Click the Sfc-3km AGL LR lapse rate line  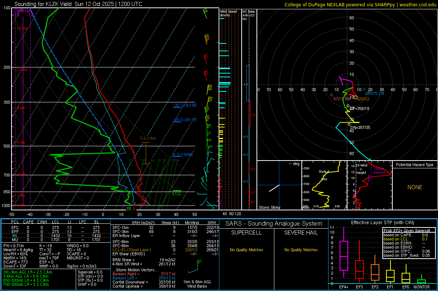point(28,272)
